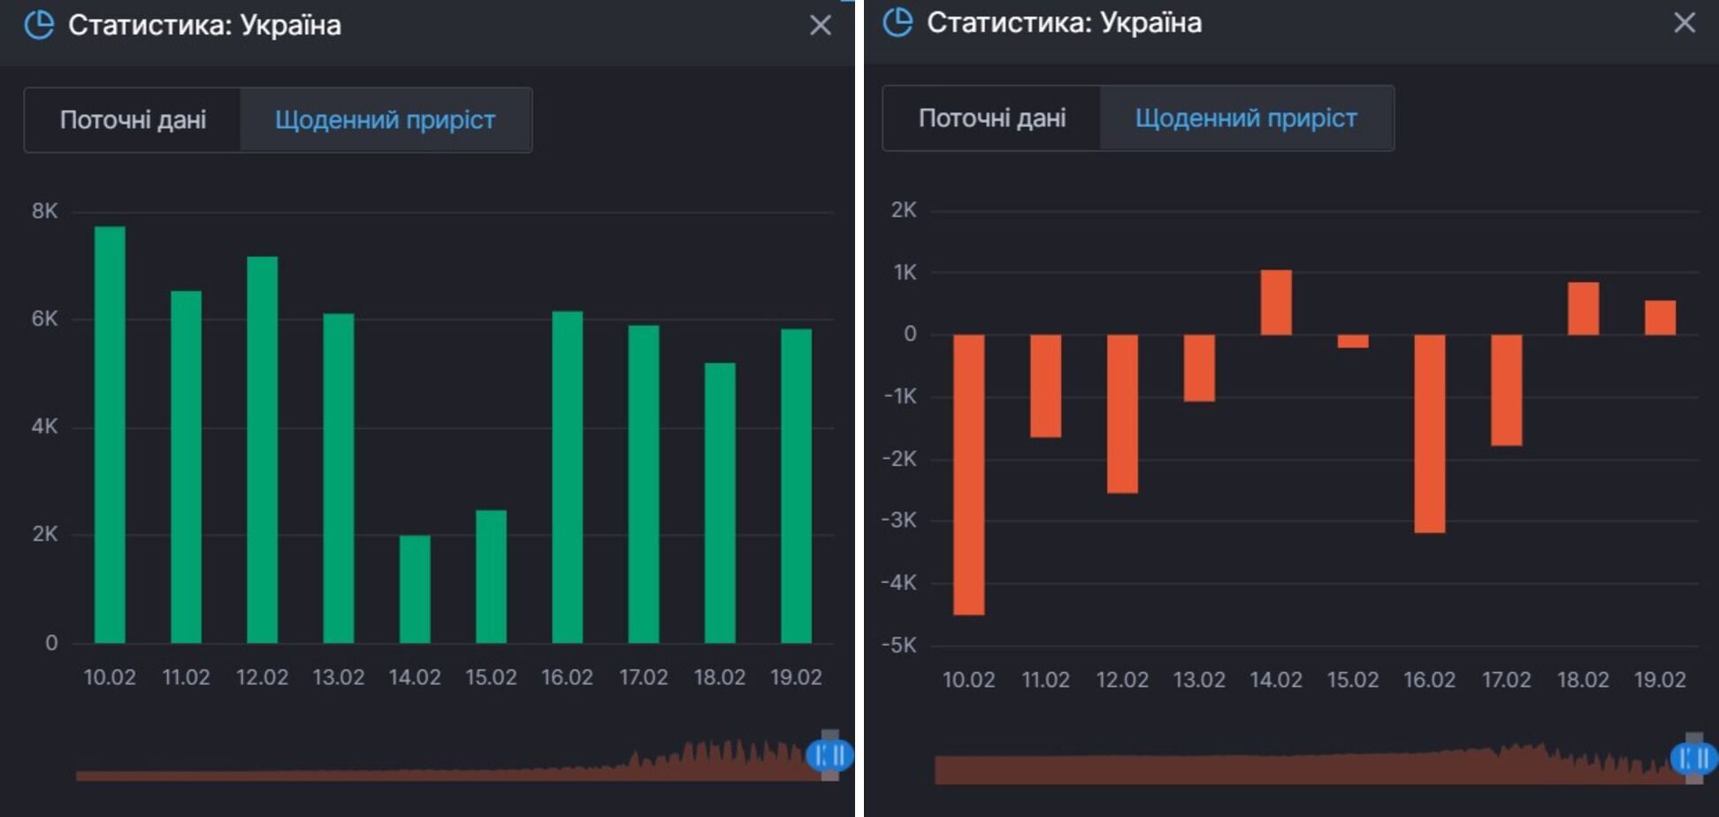This screenshot has height=817, width=1719.
Task: Switch to Поточні дані tab in right panel
Action: [x=992, y=118]
